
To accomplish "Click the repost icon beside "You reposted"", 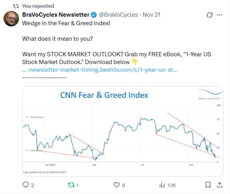I will tap(16, 6).
